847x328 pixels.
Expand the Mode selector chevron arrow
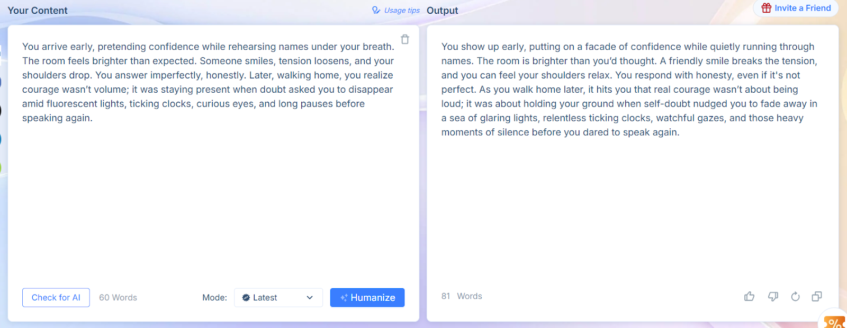310,298
